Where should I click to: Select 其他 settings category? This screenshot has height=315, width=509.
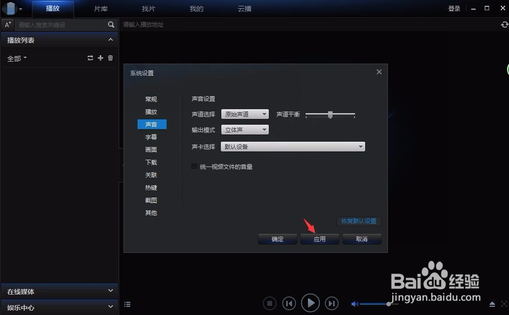(x=151, y=213)
